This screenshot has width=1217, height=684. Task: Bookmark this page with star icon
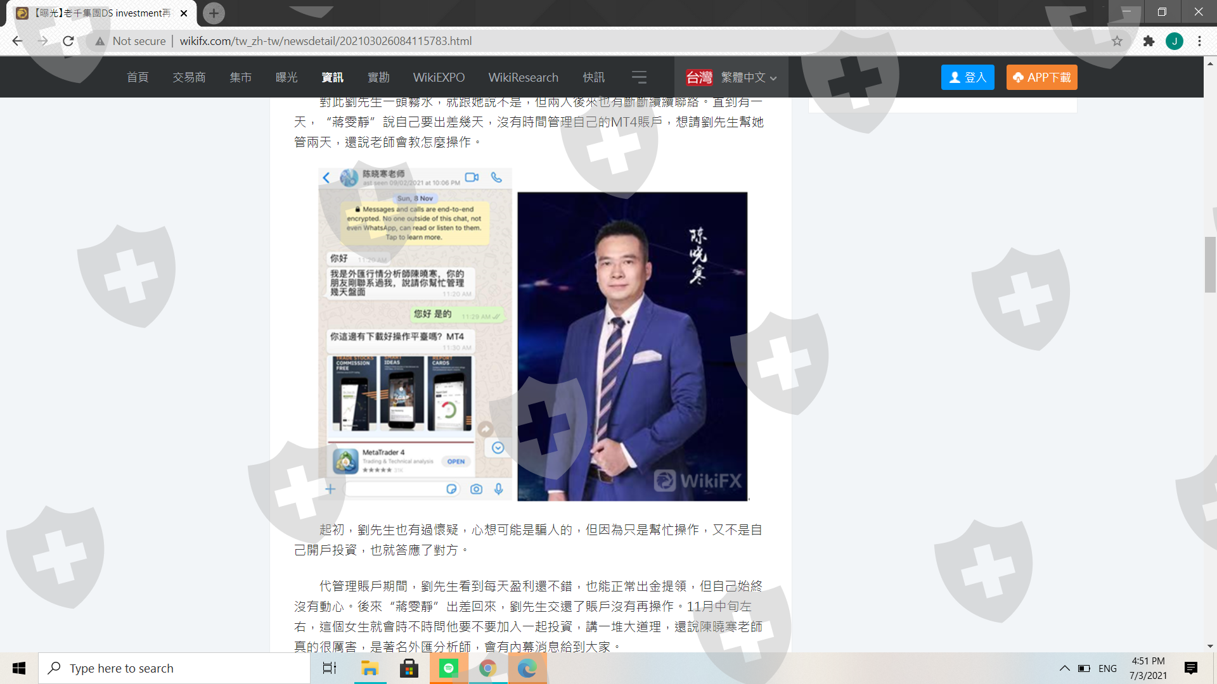point(1117,41)
